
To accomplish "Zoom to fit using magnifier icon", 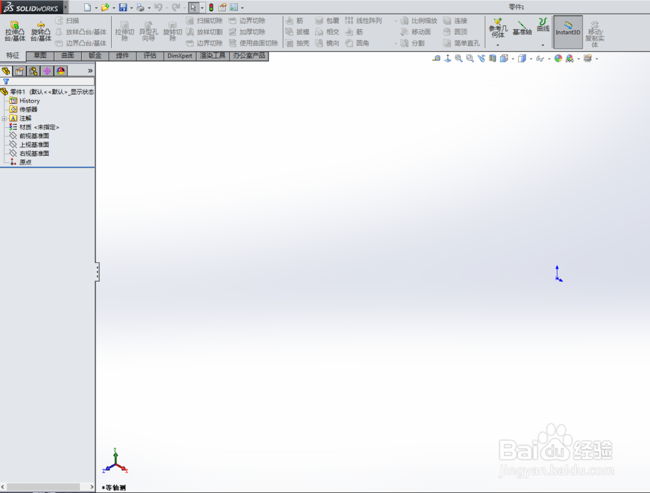I will tap(458, 58).
